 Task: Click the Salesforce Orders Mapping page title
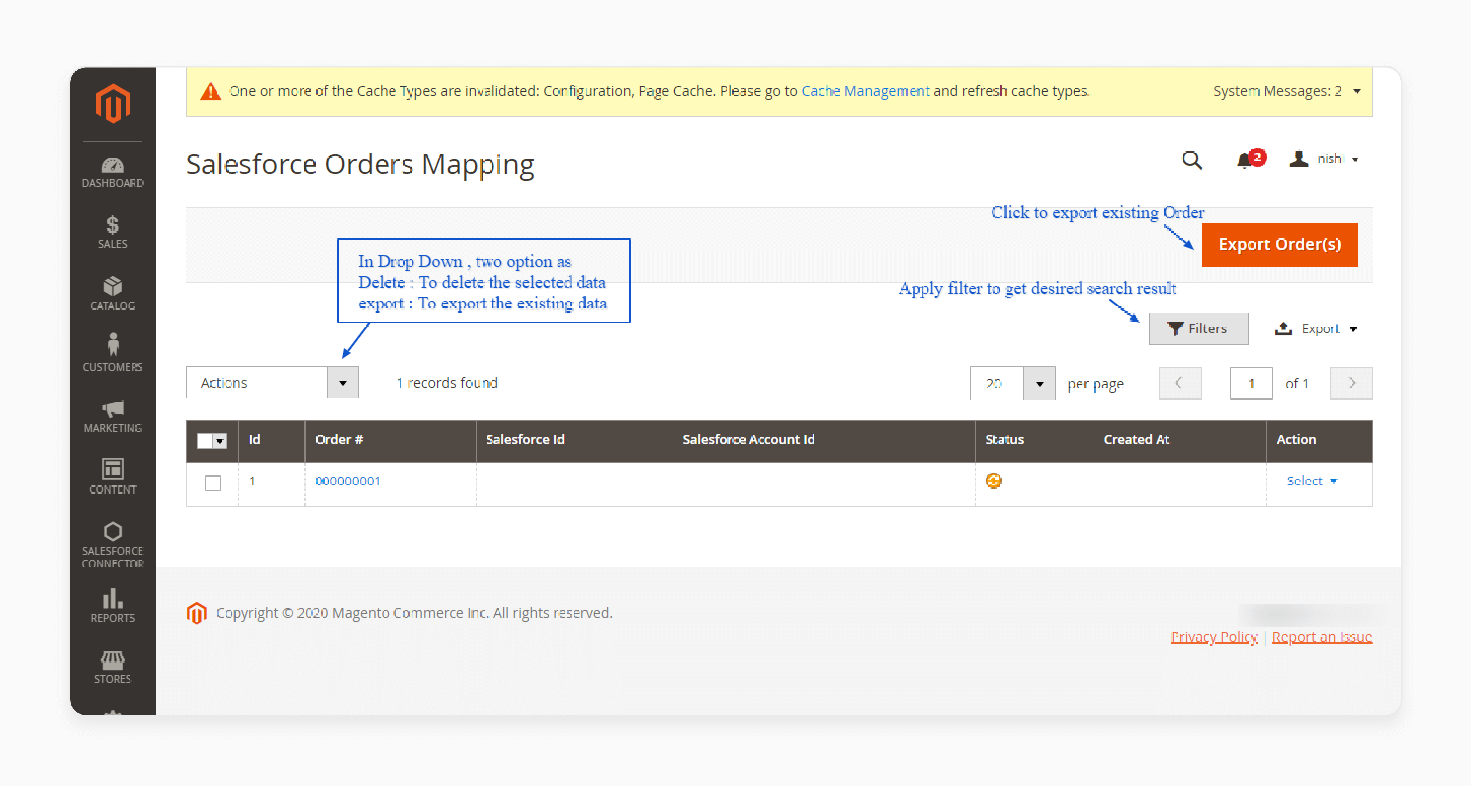360,165
